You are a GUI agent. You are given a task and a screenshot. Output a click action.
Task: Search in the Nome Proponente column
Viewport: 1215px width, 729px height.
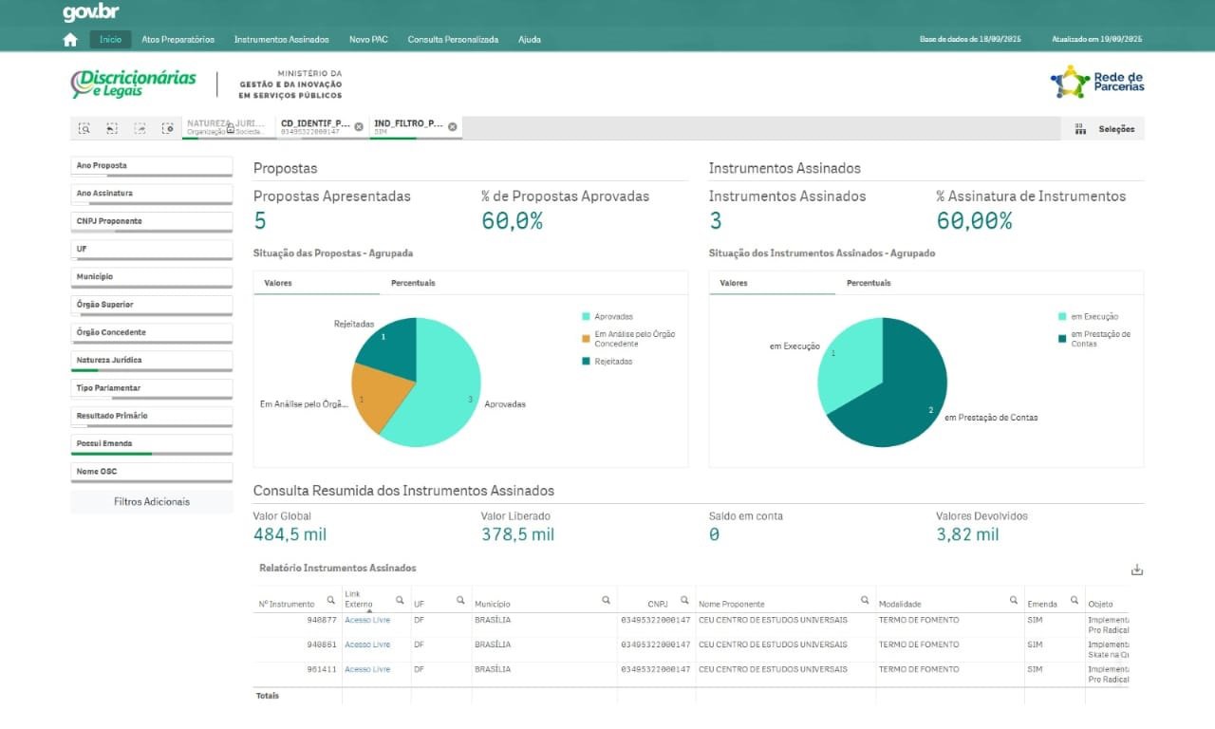(x=865, y=600)
